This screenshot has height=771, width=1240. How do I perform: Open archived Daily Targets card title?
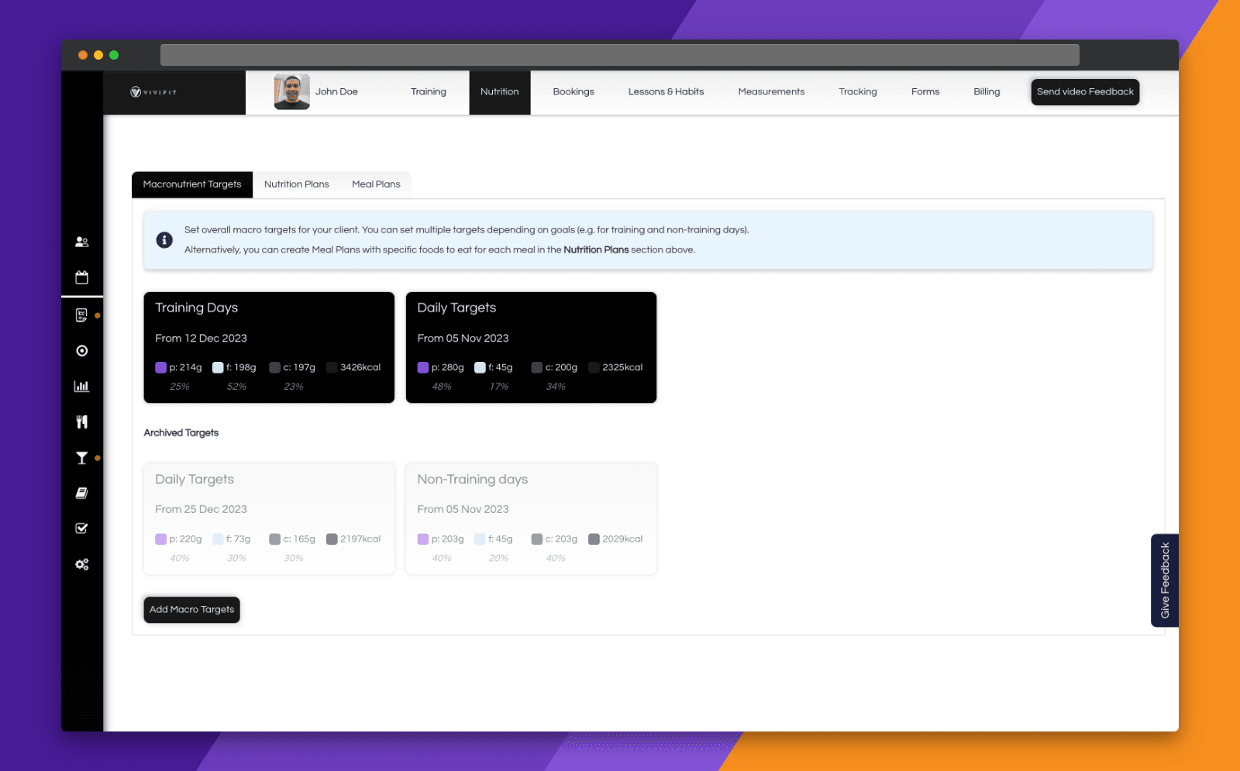(195, 480)
